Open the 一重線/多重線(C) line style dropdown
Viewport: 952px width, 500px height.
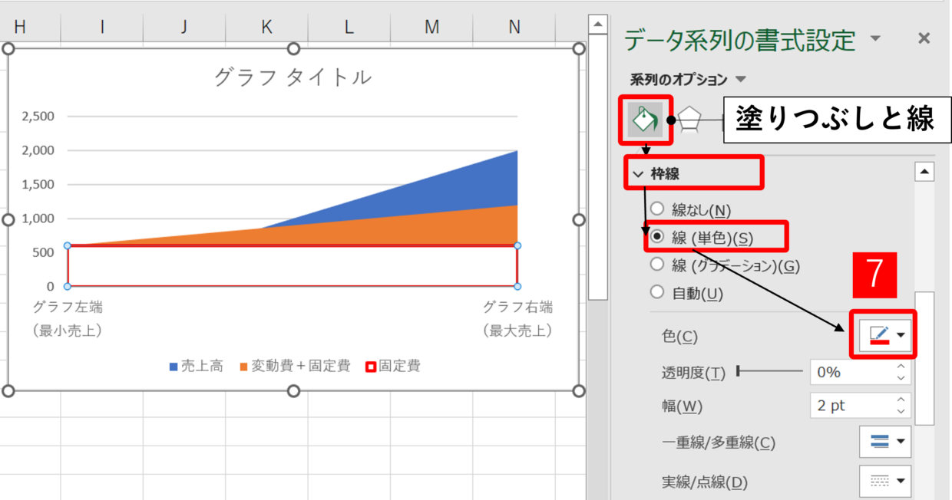pos(886,442)
